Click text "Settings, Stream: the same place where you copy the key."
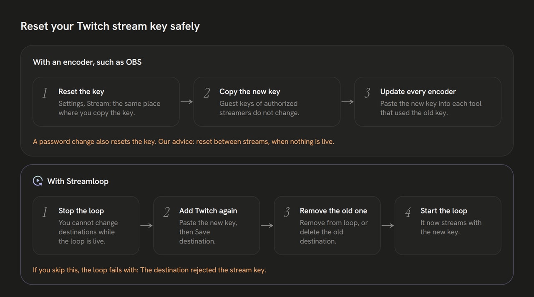This screenshot has width=534, height=297. (109, 108)
